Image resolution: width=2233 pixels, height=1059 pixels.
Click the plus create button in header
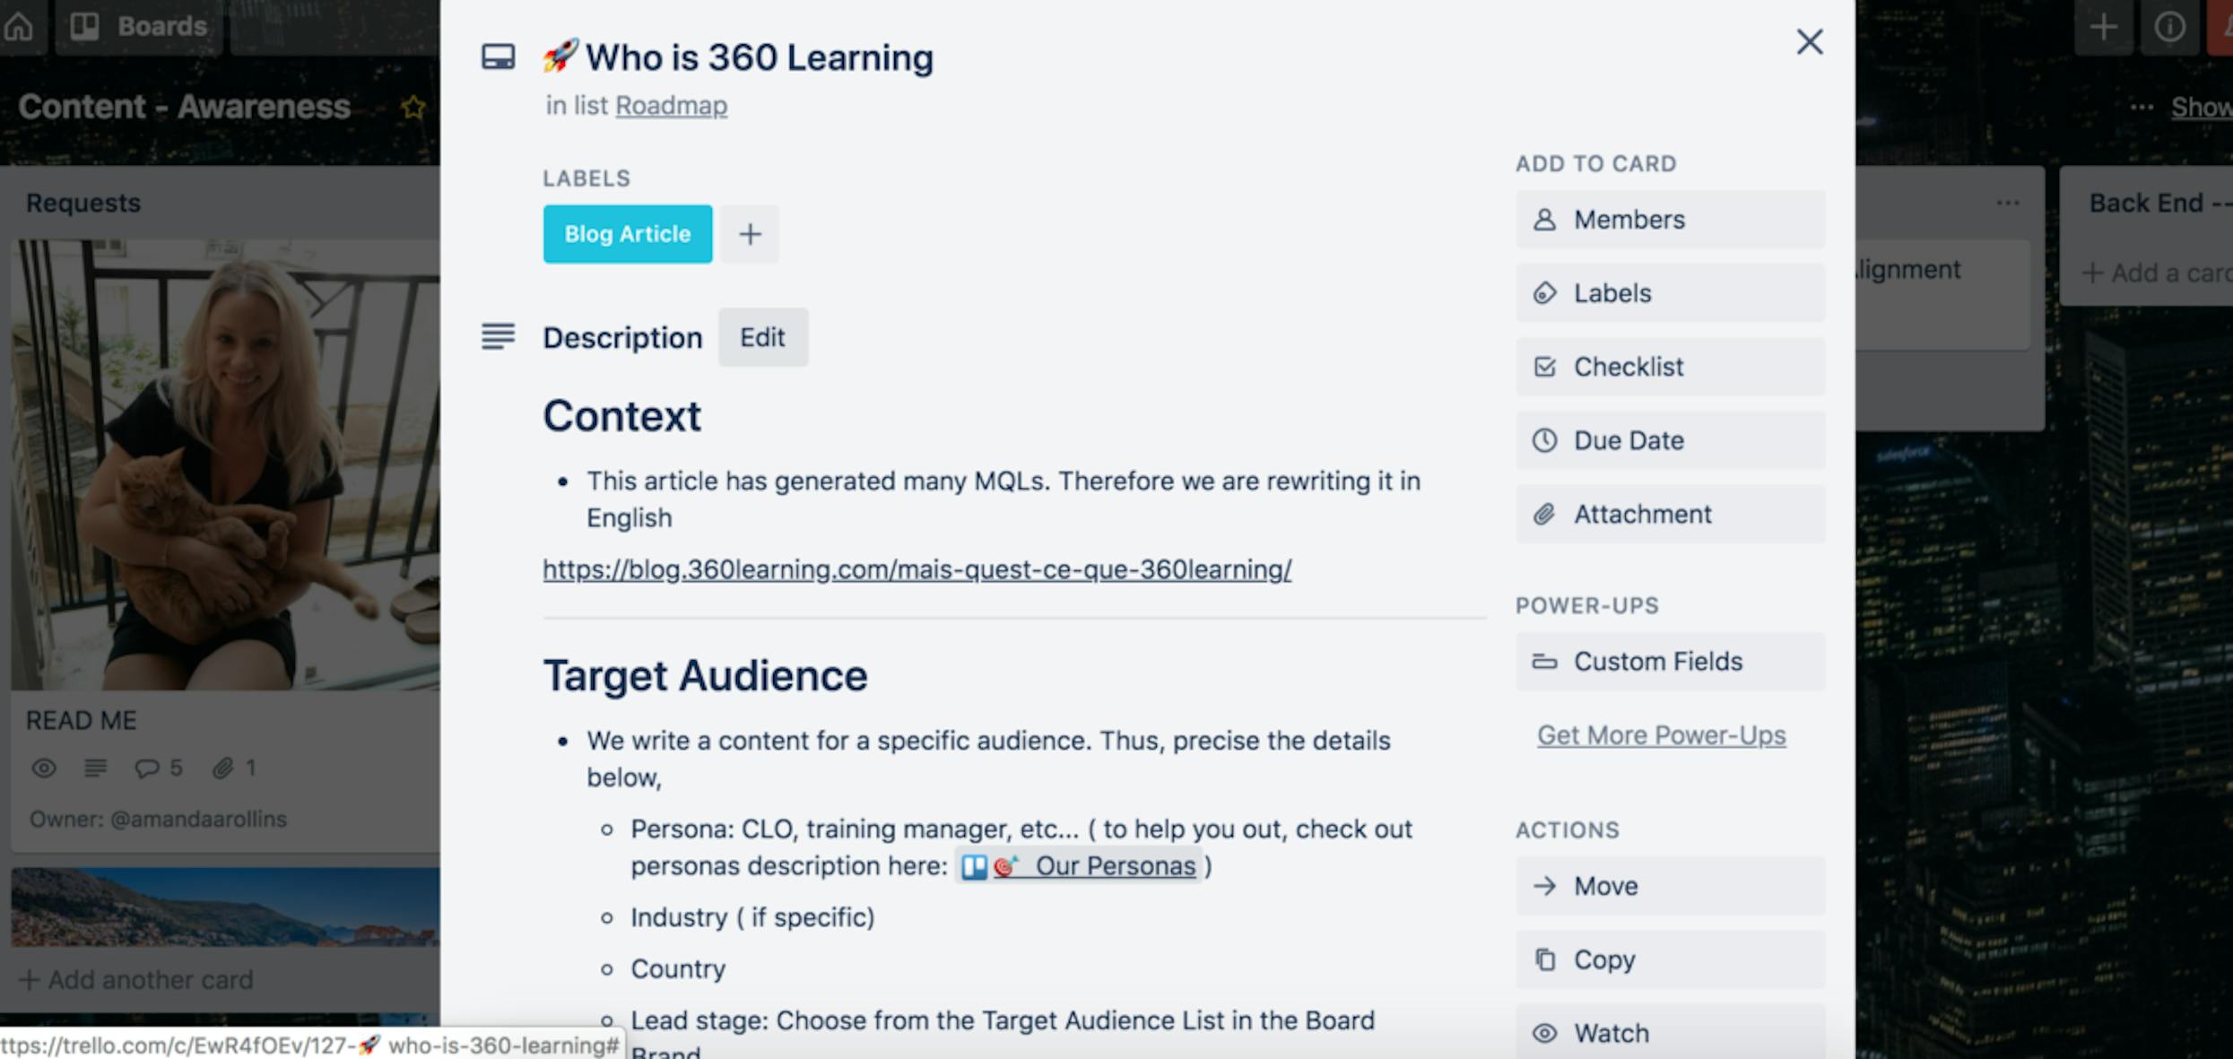pos(2103,27)
